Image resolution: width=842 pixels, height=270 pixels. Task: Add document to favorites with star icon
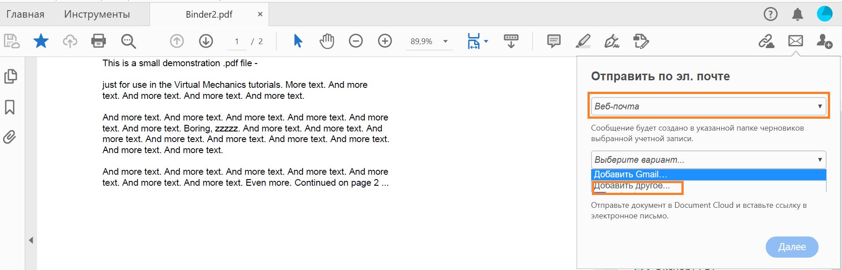tap(41, 41)
